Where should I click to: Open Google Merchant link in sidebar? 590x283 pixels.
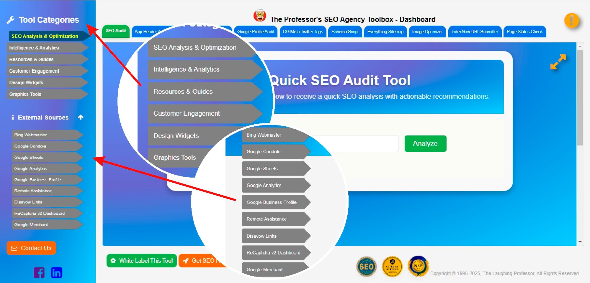point(47,224)
